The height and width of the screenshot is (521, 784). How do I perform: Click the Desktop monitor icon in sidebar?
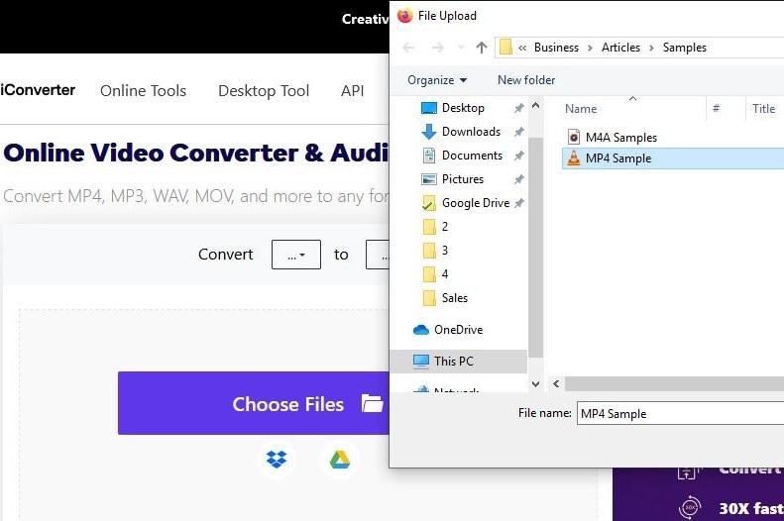coord(429,108)
